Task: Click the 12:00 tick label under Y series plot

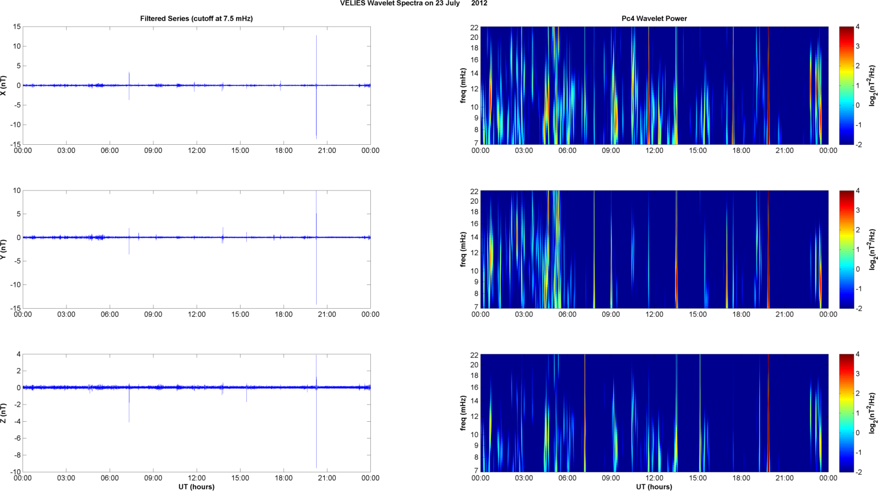Action: coord(196,314)
